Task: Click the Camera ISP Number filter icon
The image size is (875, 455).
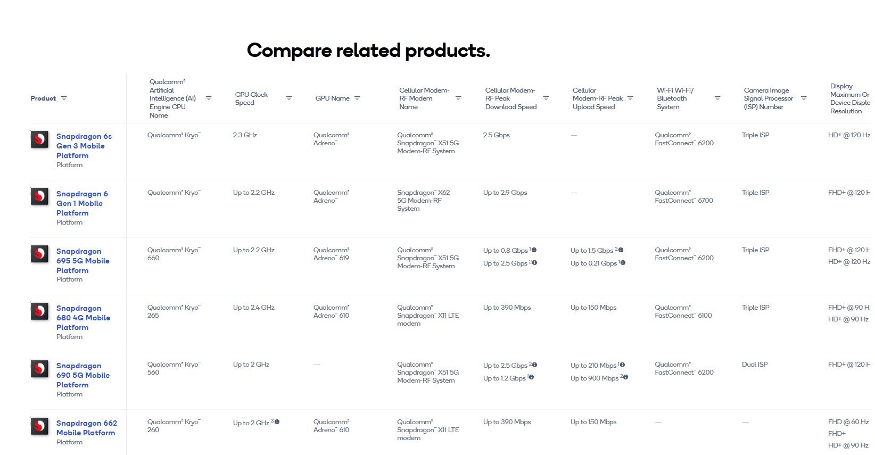Action: click(x=804, y=98)
